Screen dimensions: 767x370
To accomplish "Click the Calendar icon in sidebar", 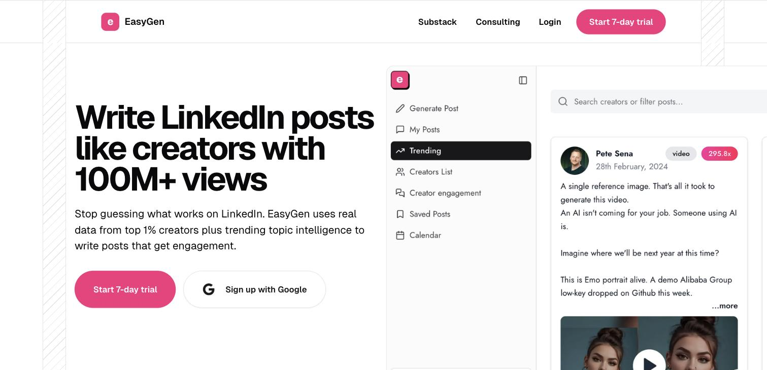I will click(x=400, y=235).
